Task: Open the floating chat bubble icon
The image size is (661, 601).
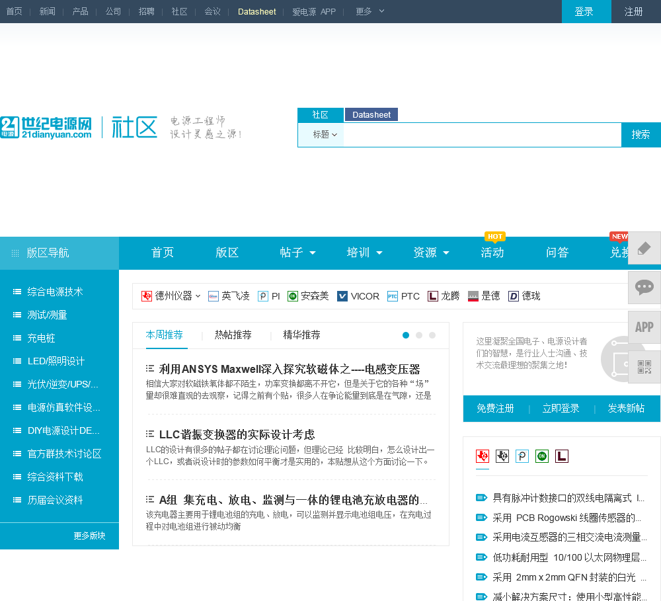Action: coord(644,287)
